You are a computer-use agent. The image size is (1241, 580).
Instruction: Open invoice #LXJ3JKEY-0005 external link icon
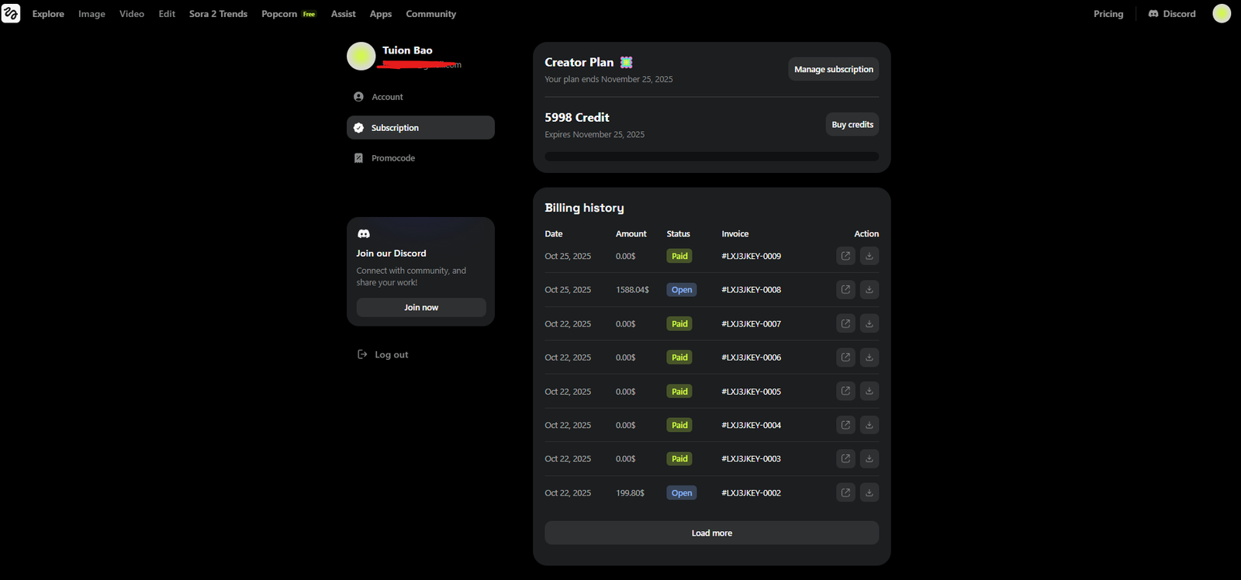(845, 392)
